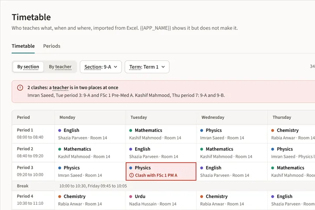Select the Period 2 row label
The height and width of the screenshot is (210, 315).
pyautogui.click(x=25, y=149)
